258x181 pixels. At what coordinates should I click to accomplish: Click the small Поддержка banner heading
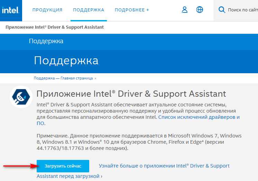[x=46, y=41]
